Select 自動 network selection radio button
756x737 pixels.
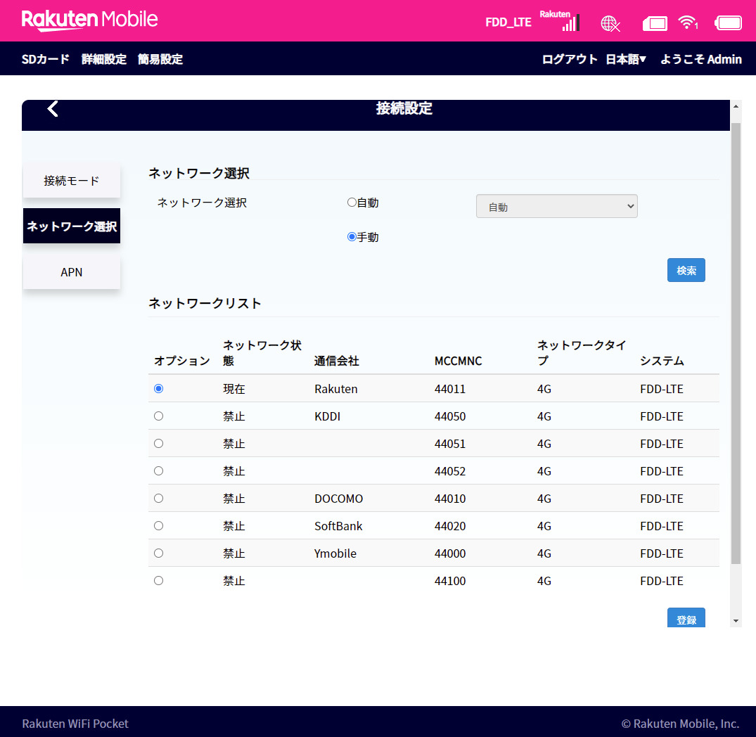click(x=352, y=203)
